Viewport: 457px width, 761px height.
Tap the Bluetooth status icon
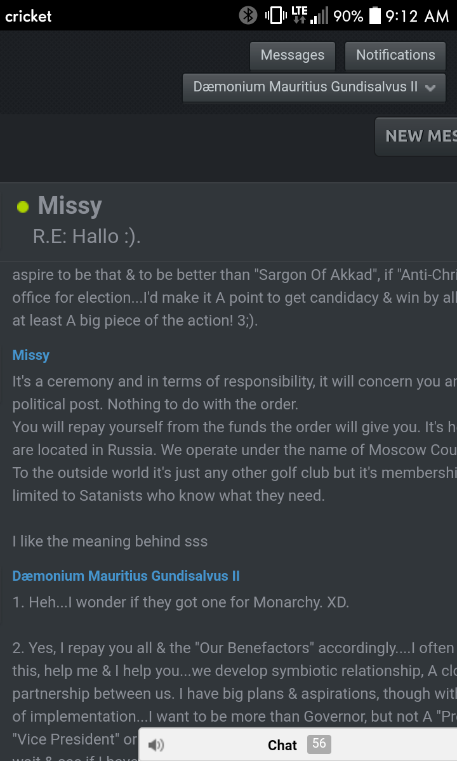[248, 15]
